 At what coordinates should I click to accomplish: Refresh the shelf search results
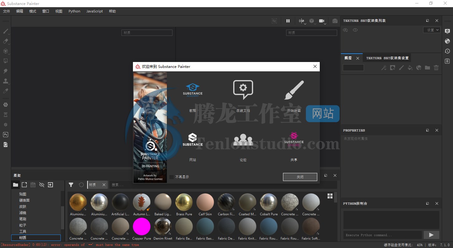click(81, 185)
